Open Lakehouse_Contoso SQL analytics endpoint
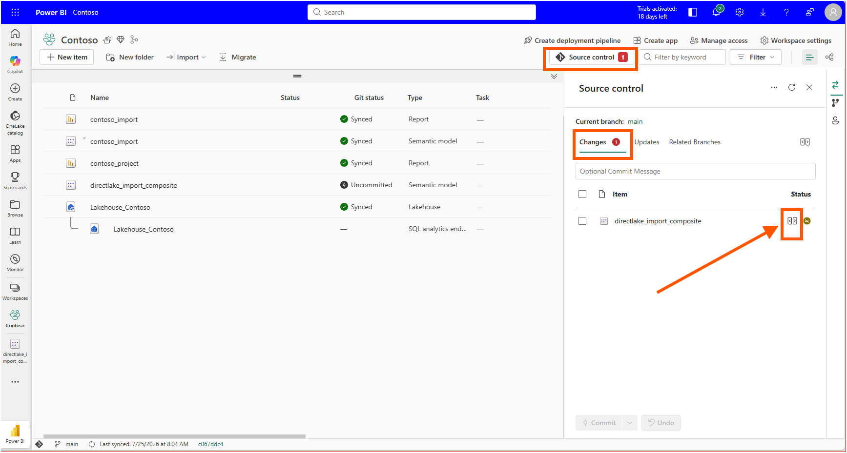Image resolution: width=847 pixels, height=453 pixels. [144, 229]
